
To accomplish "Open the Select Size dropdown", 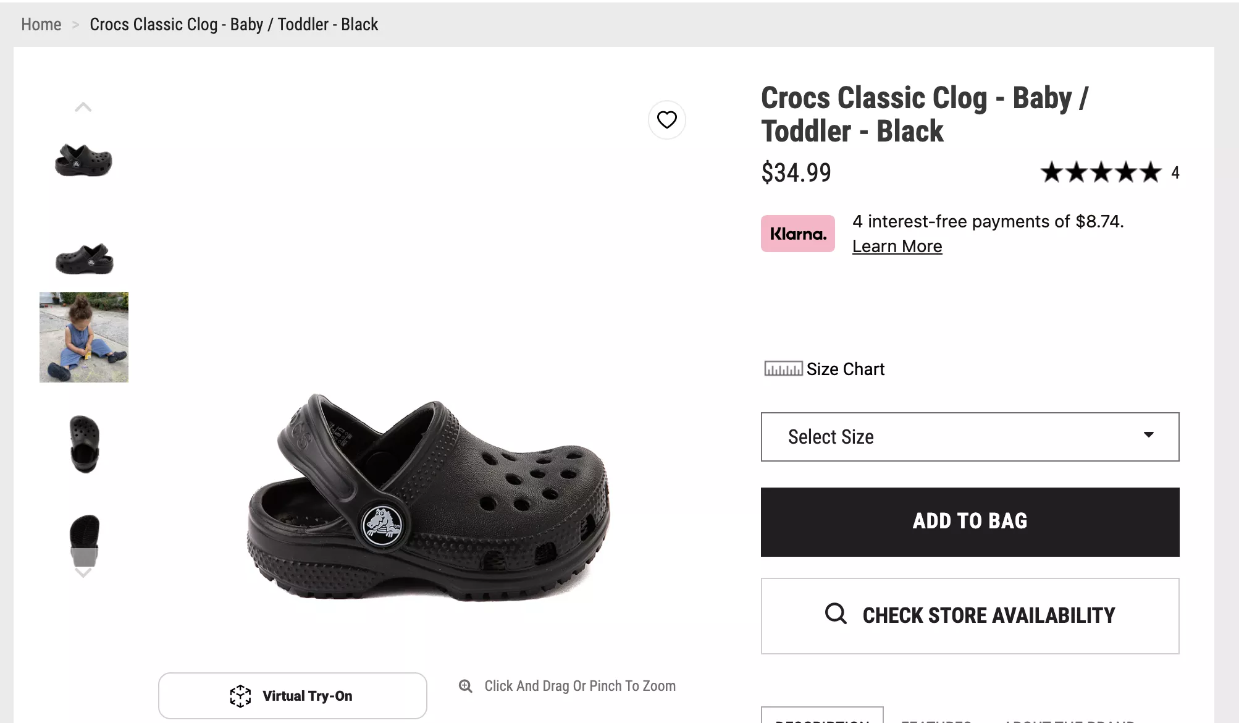I will [969, 437].
